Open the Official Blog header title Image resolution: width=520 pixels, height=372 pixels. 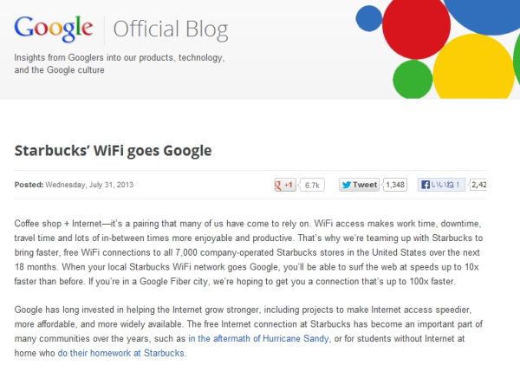(x=172, y=29)
